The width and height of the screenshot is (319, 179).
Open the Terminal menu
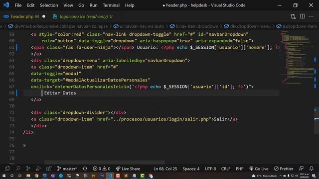(111, 5)
